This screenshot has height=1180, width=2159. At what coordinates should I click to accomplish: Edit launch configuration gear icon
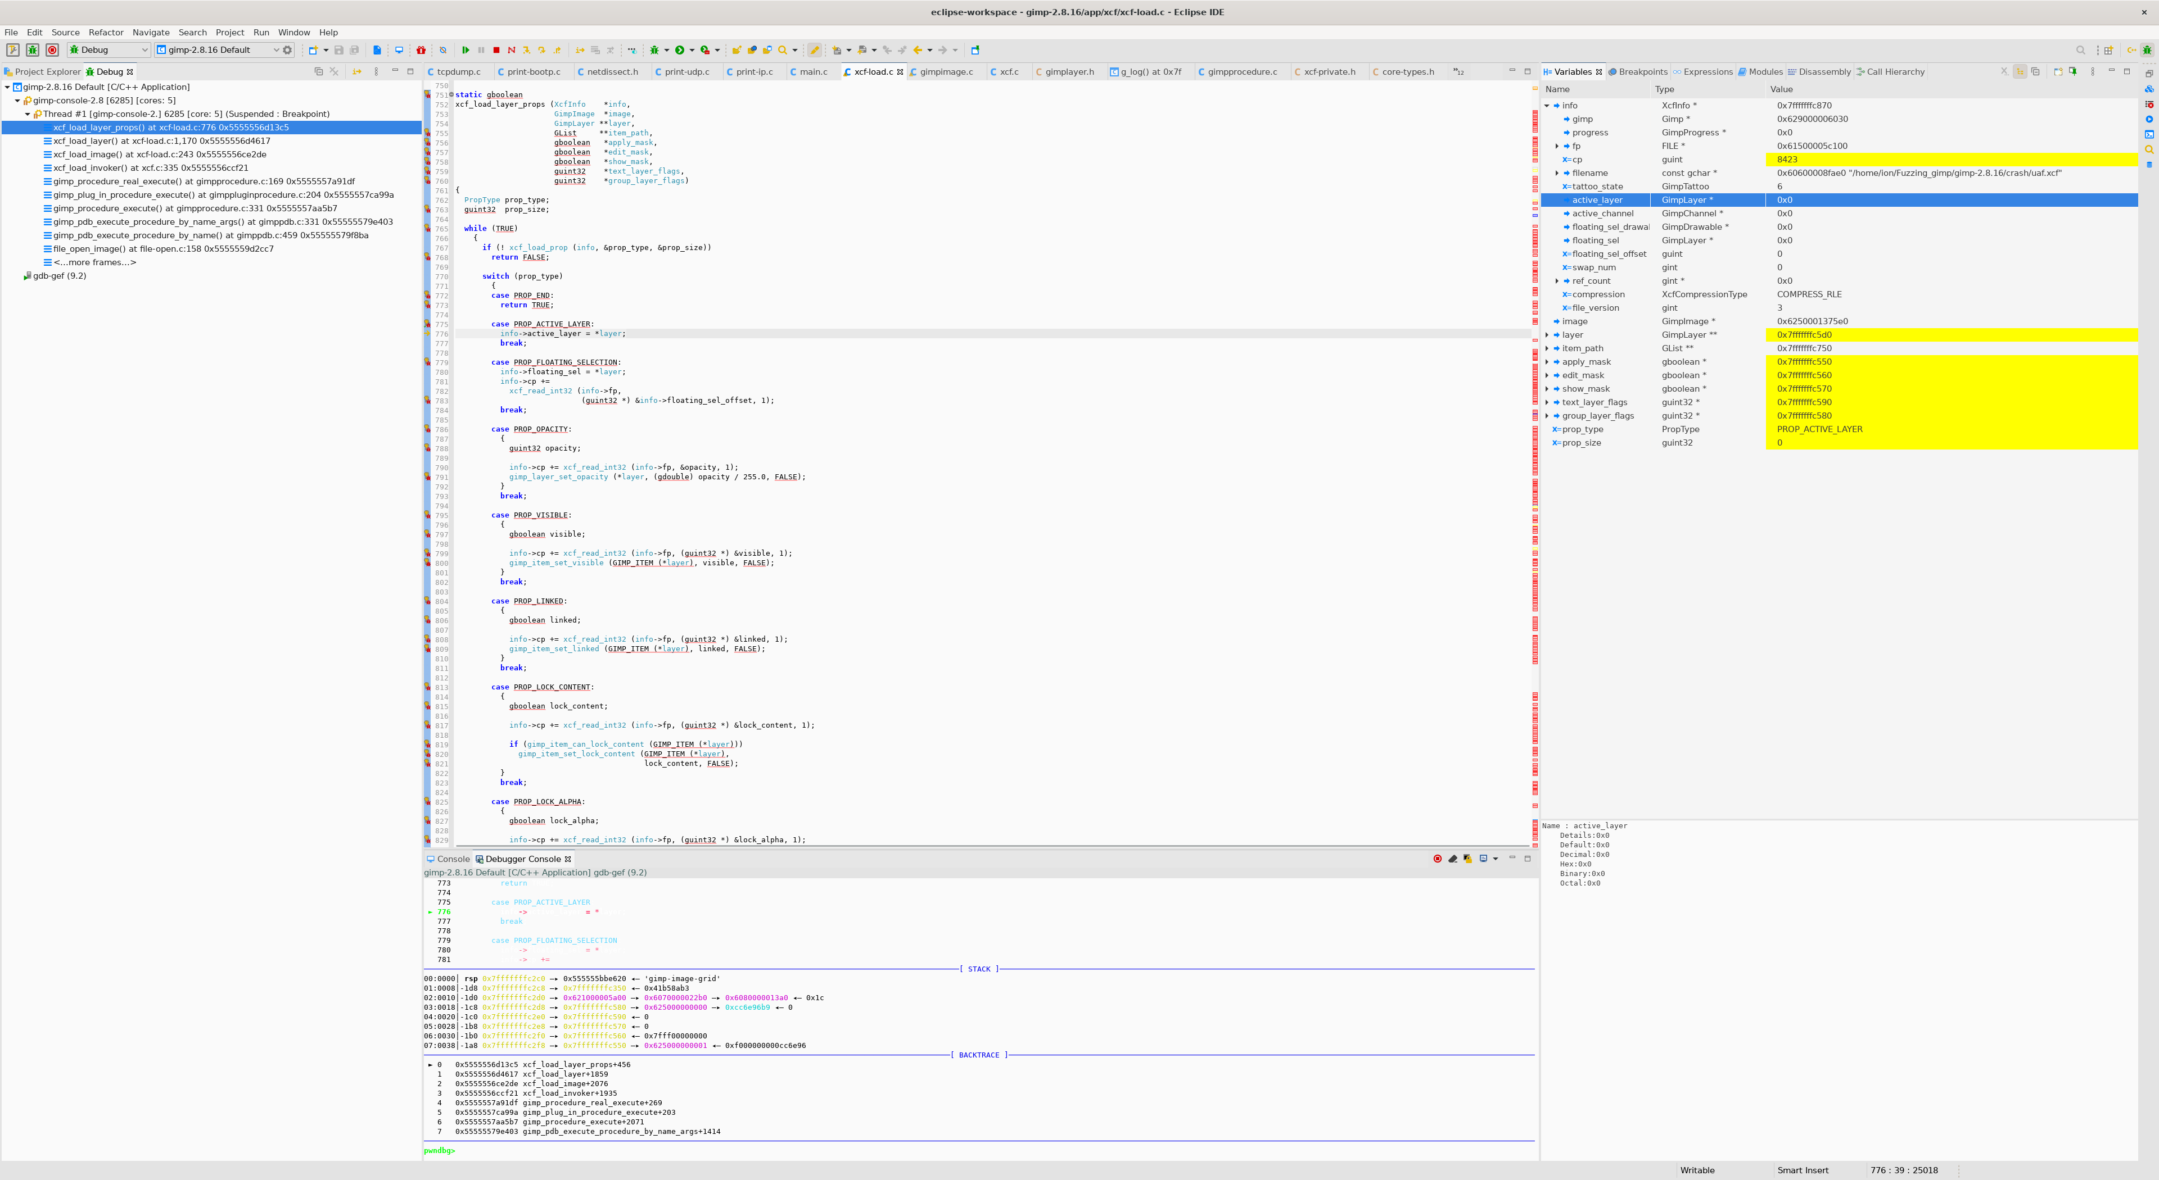287,49
